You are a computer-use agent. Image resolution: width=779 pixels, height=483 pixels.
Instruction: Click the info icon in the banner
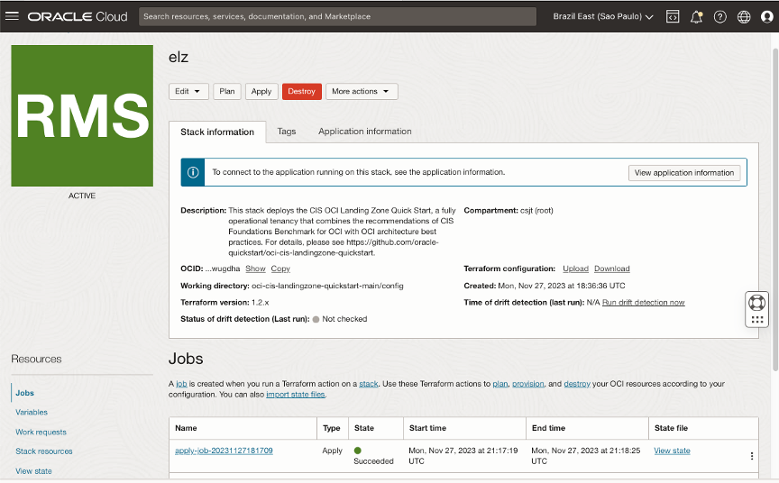pos(193,172)
